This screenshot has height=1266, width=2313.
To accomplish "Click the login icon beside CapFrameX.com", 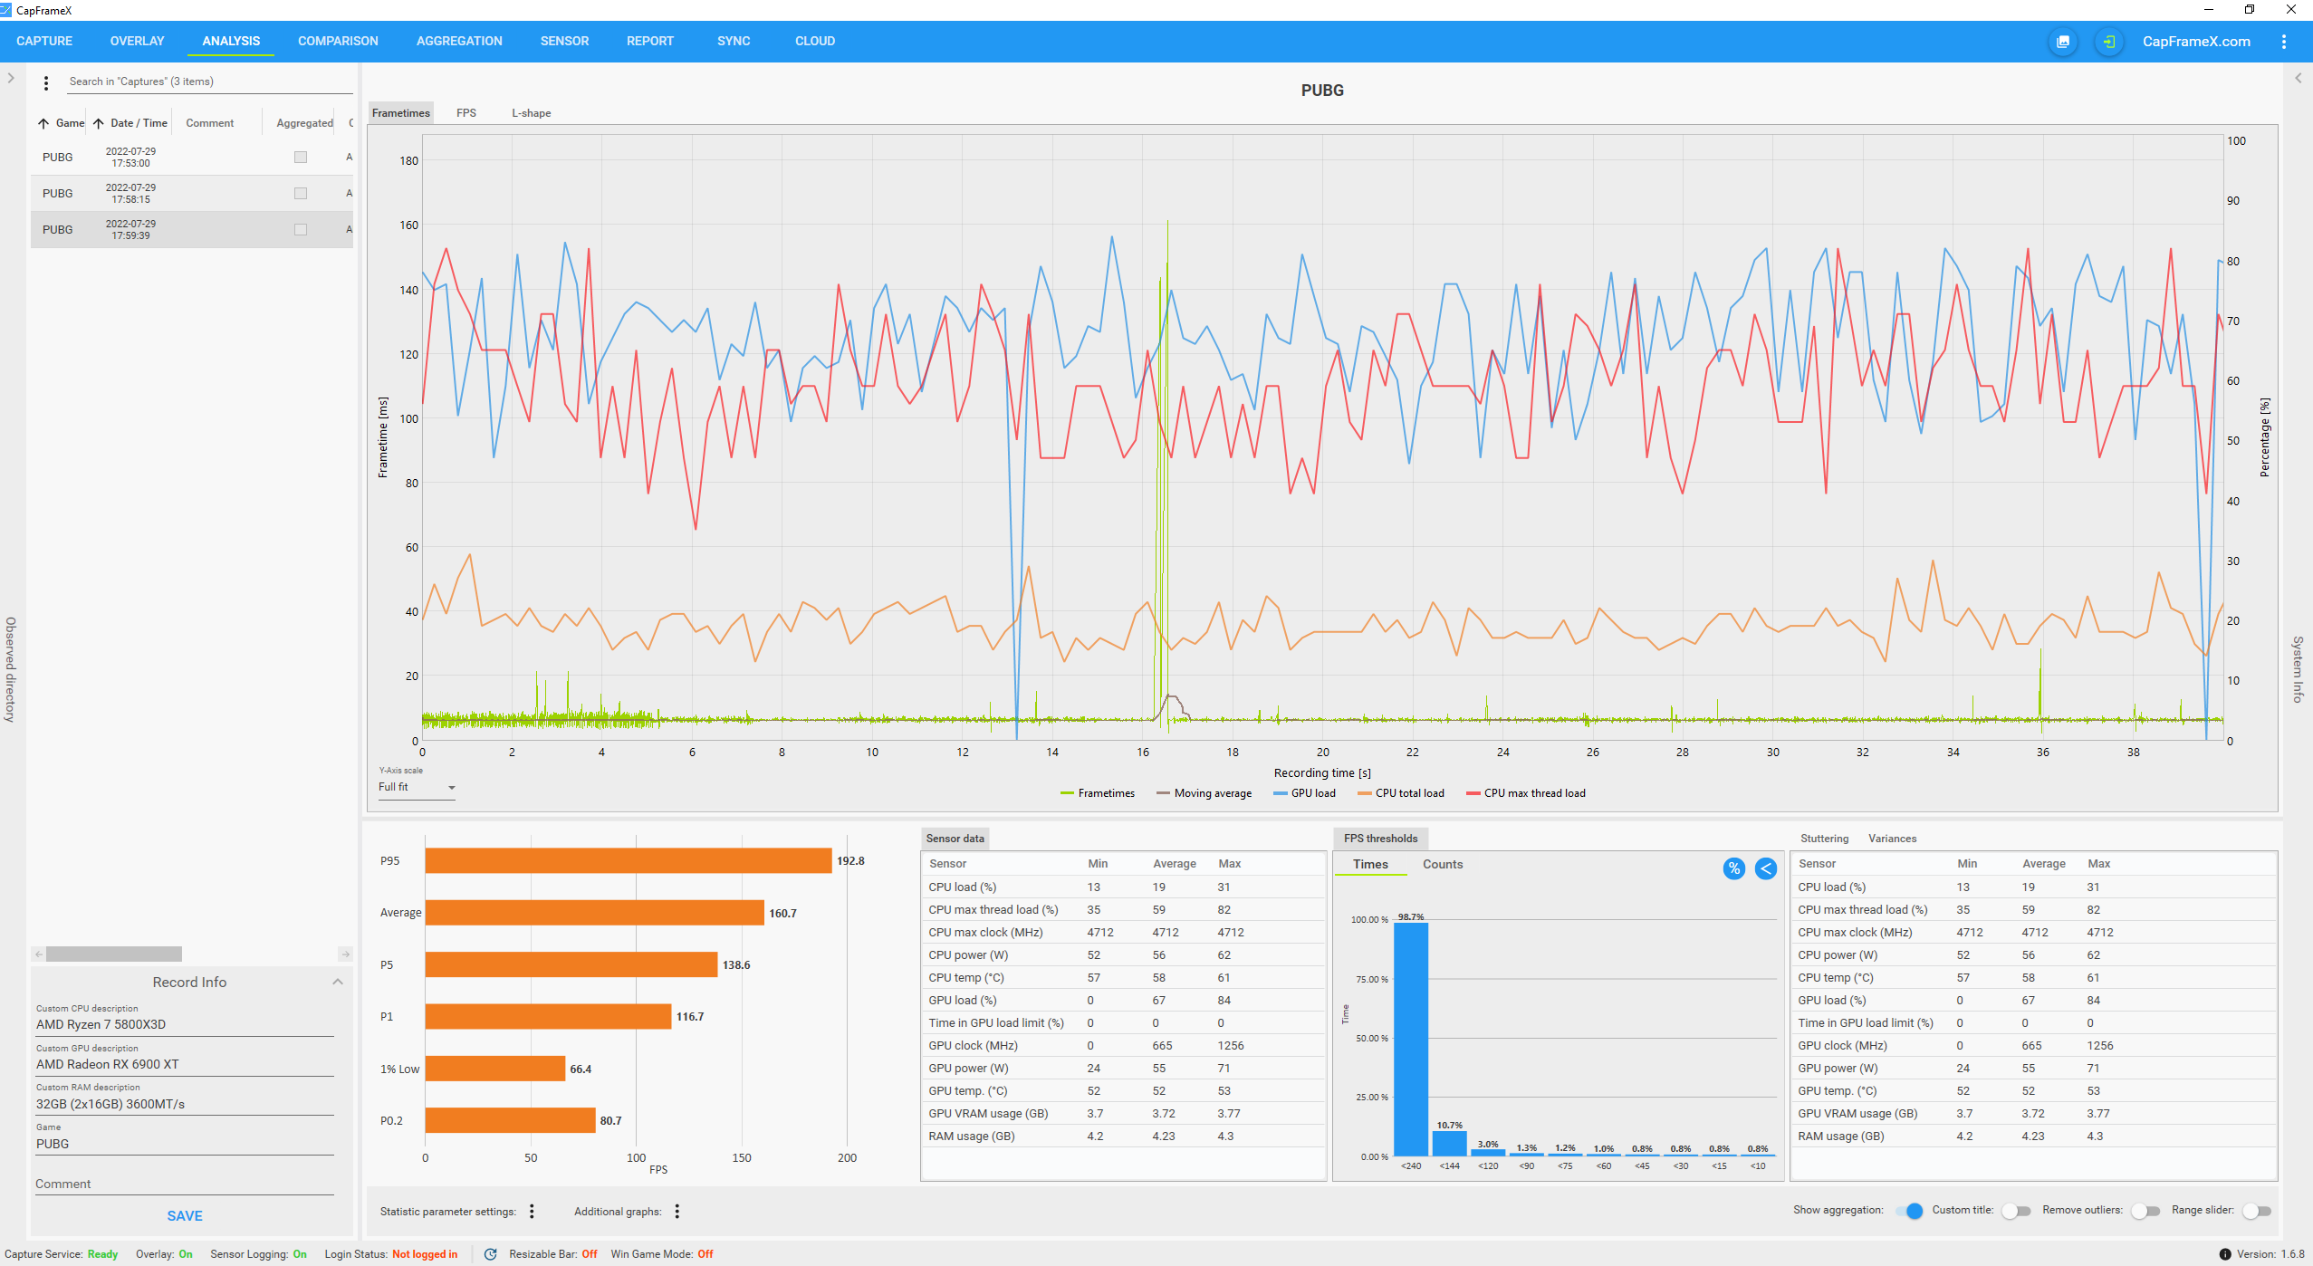I will point(2108,42).
